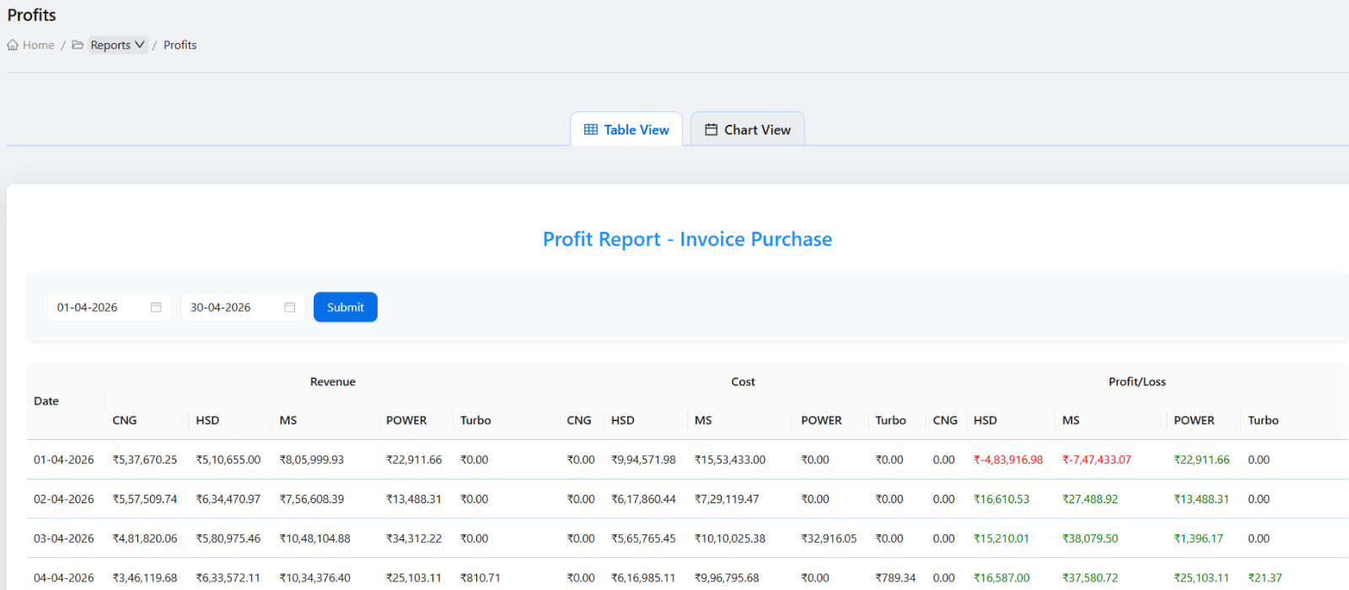Click the Submit button
Viewport: 1349px width, 590px height.
pyautogui.click(x=346, y=307)
